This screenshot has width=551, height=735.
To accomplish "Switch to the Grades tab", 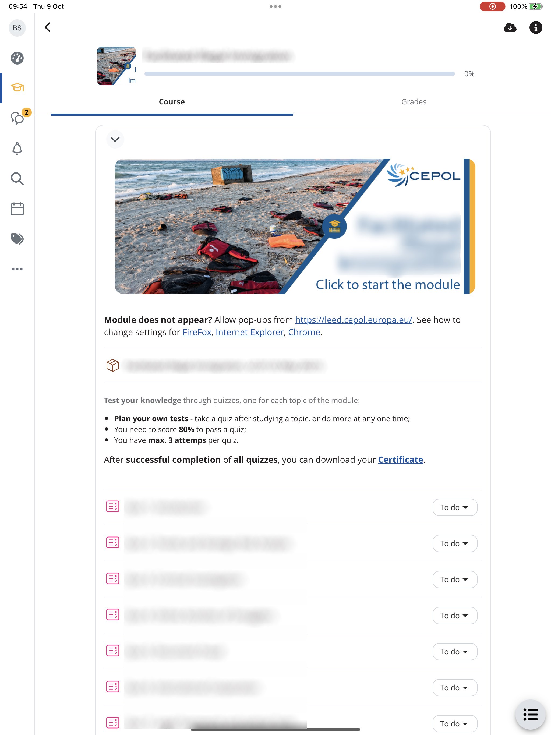I will pos(414,102).
